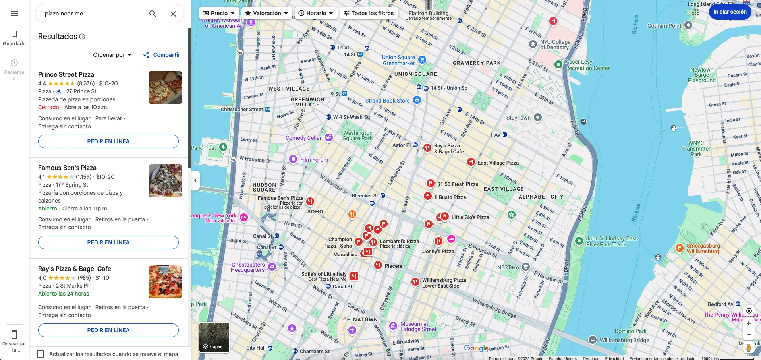The image size is (761, 360).
Task: Zoom out with the minus button
Action: point(749,334)
